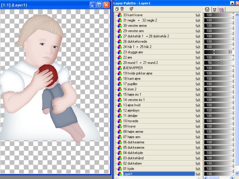Click the layer icon next to 01 kjole
This screenshot has height=179, width=239.
pyautogui.click(x=119, y=168)
